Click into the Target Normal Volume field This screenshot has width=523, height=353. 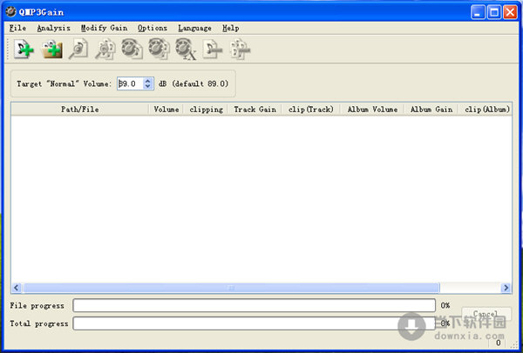(x=131, y=83)
